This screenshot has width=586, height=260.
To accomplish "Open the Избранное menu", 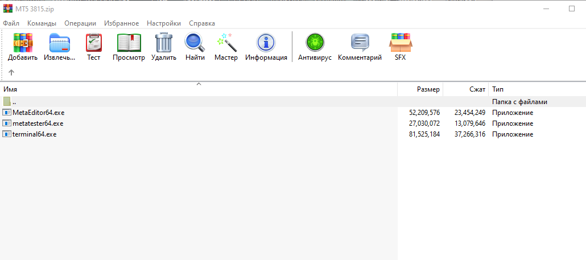I will pyautogui.click(x=121, y=23).
